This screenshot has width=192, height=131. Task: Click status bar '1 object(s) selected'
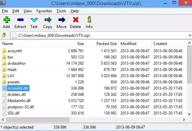pyautogui.click(x=17, y=127)
